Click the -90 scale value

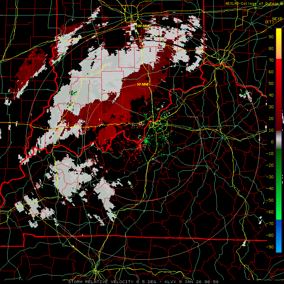tap(270, 247)
